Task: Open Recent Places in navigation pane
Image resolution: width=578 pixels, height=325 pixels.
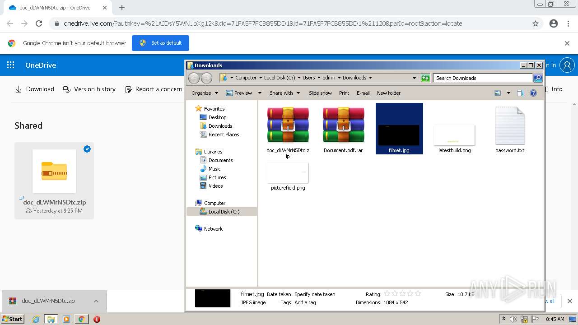Action: point(219,135)
